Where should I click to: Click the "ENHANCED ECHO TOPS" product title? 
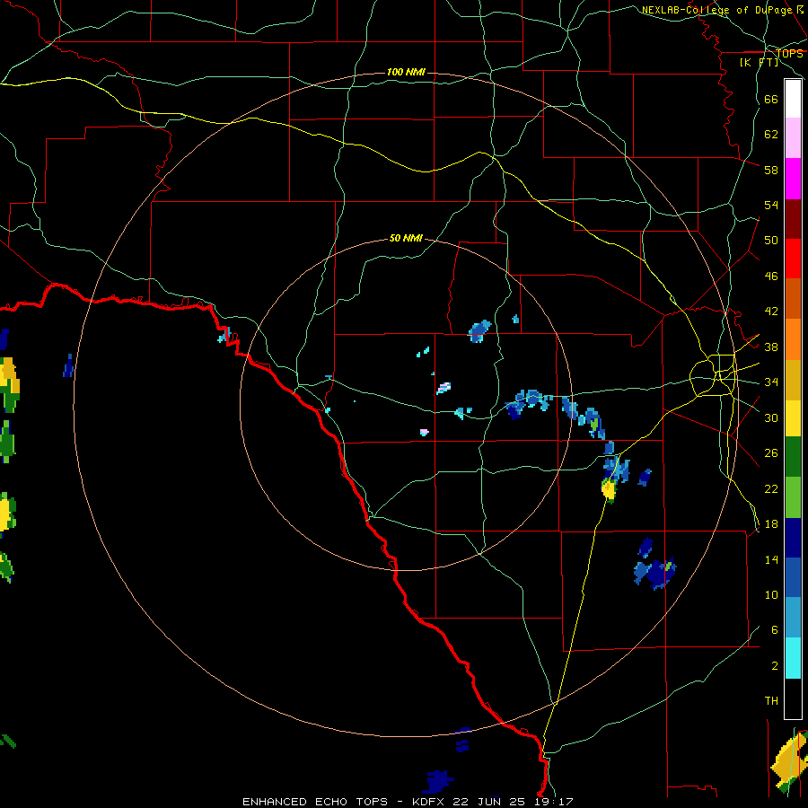(315, 802)
